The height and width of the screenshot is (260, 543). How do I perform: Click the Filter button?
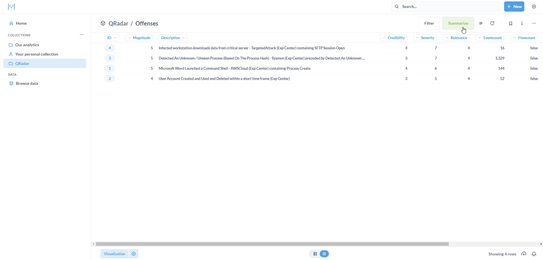429,23
